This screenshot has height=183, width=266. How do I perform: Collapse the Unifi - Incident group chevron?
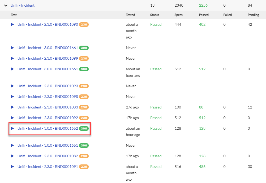pyautogui.click(x=6, y=6)
